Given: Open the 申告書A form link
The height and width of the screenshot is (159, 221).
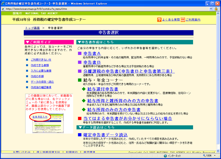Looking at the screenshot, I should click(92, 53).
